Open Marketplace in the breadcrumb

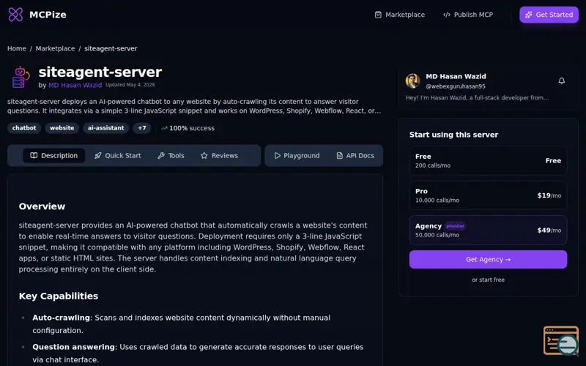pyautogui.click(x=56, y=48)
